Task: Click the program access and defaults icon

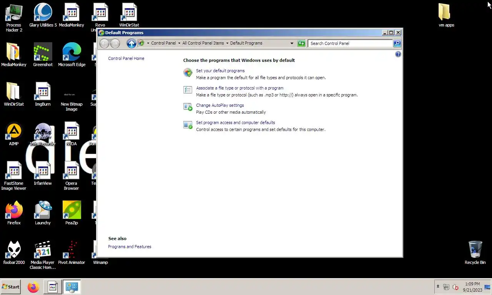Action: 188,124
